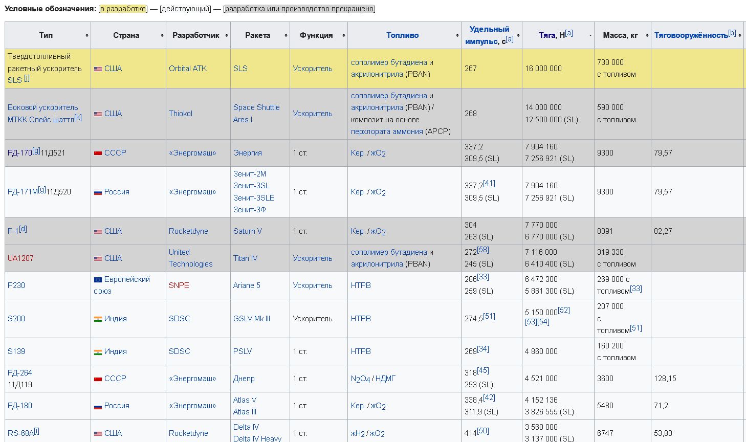Sort by the Функция column header
This screenshot has height=442, width=746.
(x=316, y=35)
